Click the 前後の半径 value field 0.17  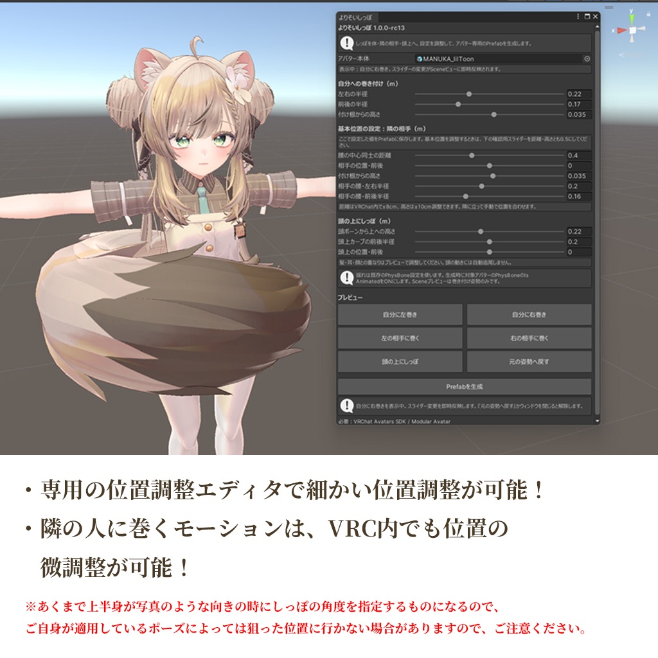coord(579,104)
